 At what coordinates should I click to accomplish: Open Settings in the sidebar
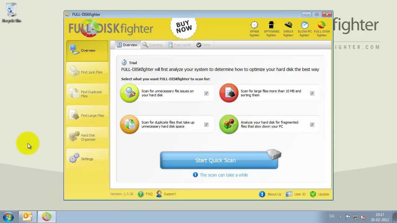87,159
